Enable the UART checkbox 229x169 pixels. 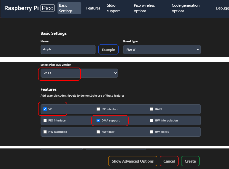[151, 109]
